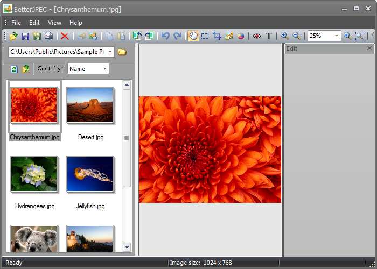This screenshot has width=377, height=269.
Task: Select the text T tool
Action: 269,36
